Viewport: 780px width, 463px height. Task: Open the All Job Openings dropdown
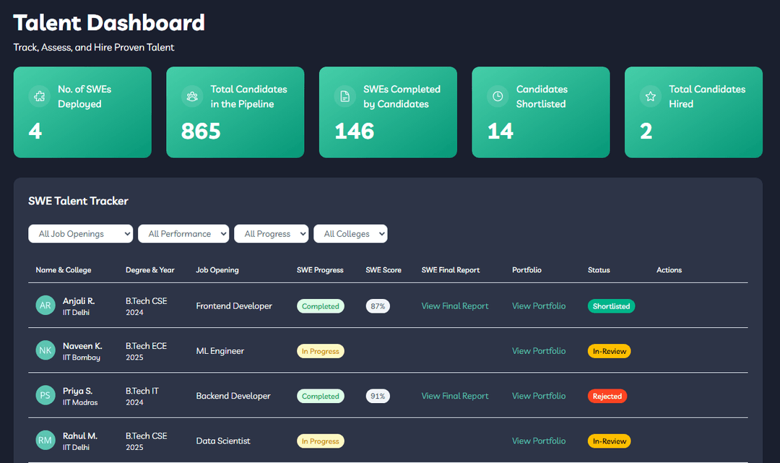[x=81, y=234]
